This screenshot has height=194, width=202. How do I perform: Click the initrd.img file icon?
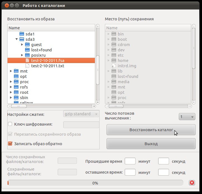click(114, 66)
